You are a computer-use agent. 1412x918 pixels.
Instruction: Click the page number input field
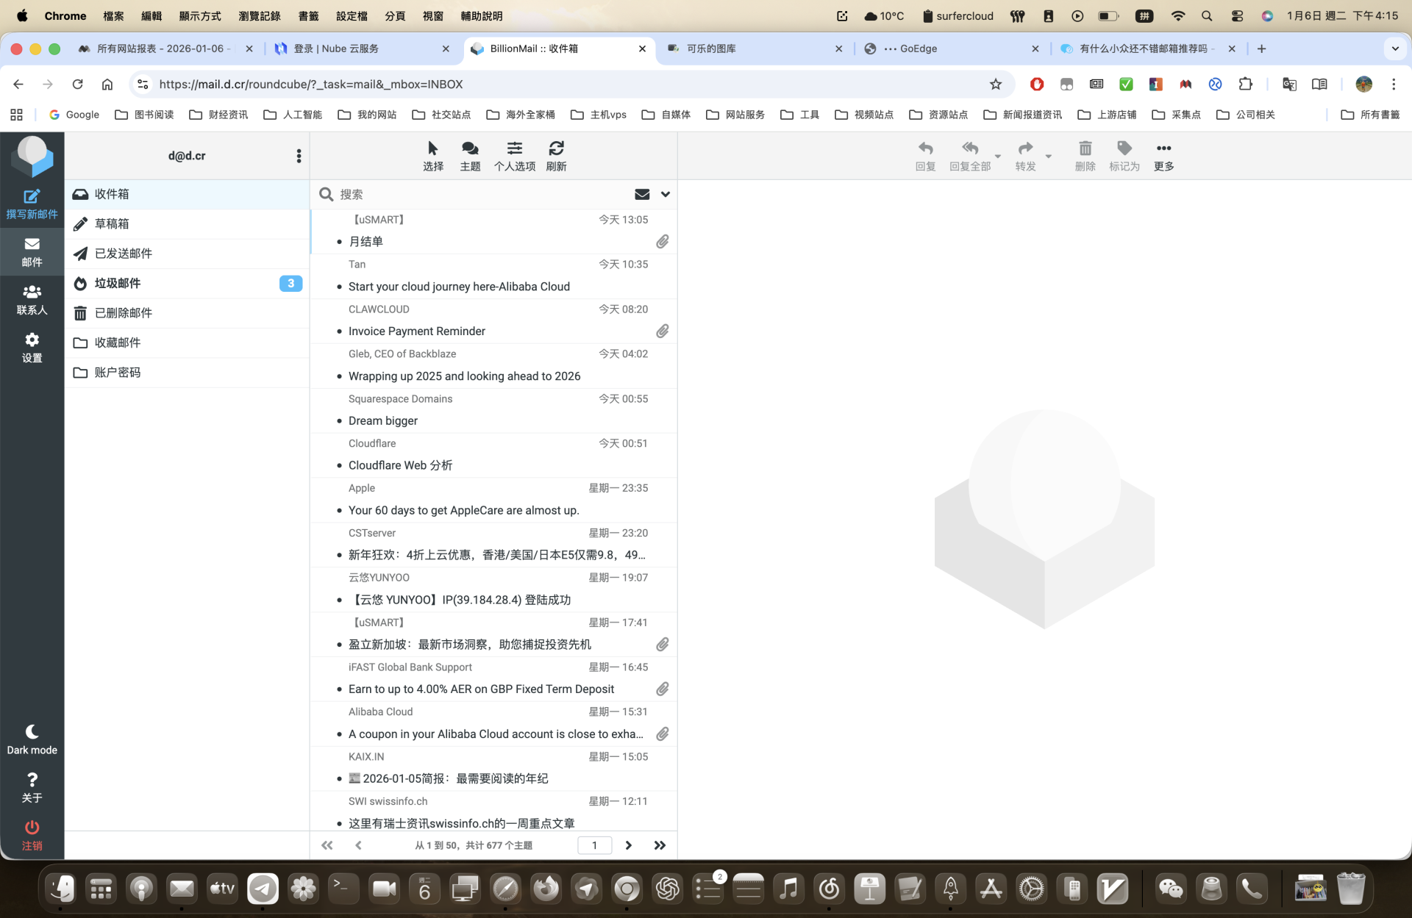tap(594, 845)
